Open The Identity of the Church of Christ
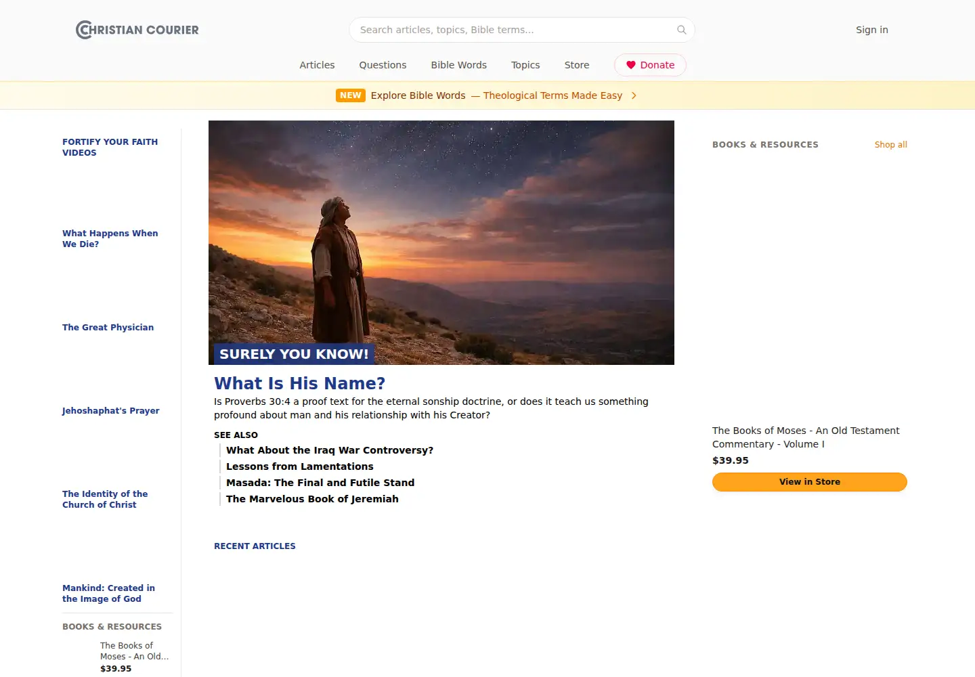 tap(105, 499)
